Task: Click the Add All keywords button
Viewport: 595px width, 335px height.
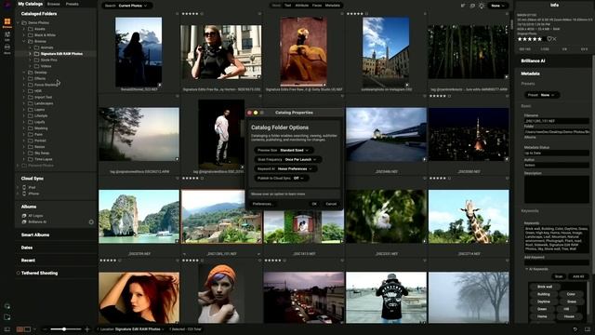Action: pyautogui.click(x=578, y=276)
